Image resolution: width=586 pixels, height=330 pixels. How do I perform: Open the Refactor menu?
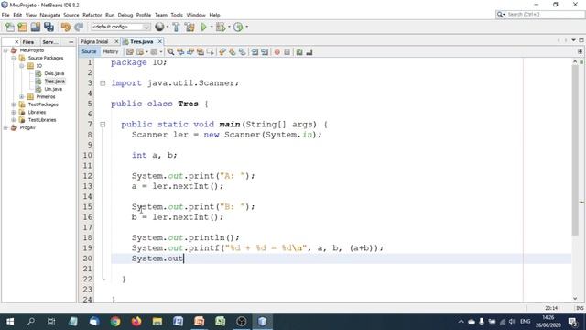pos(92,15)
